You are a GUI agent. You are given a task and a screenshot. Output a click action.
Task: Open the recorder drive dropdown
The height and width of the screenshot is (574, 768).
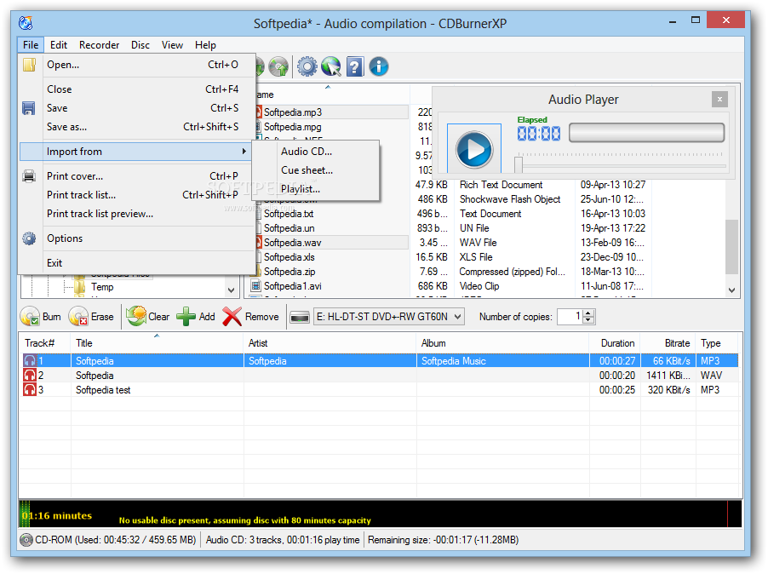[457, 317]
